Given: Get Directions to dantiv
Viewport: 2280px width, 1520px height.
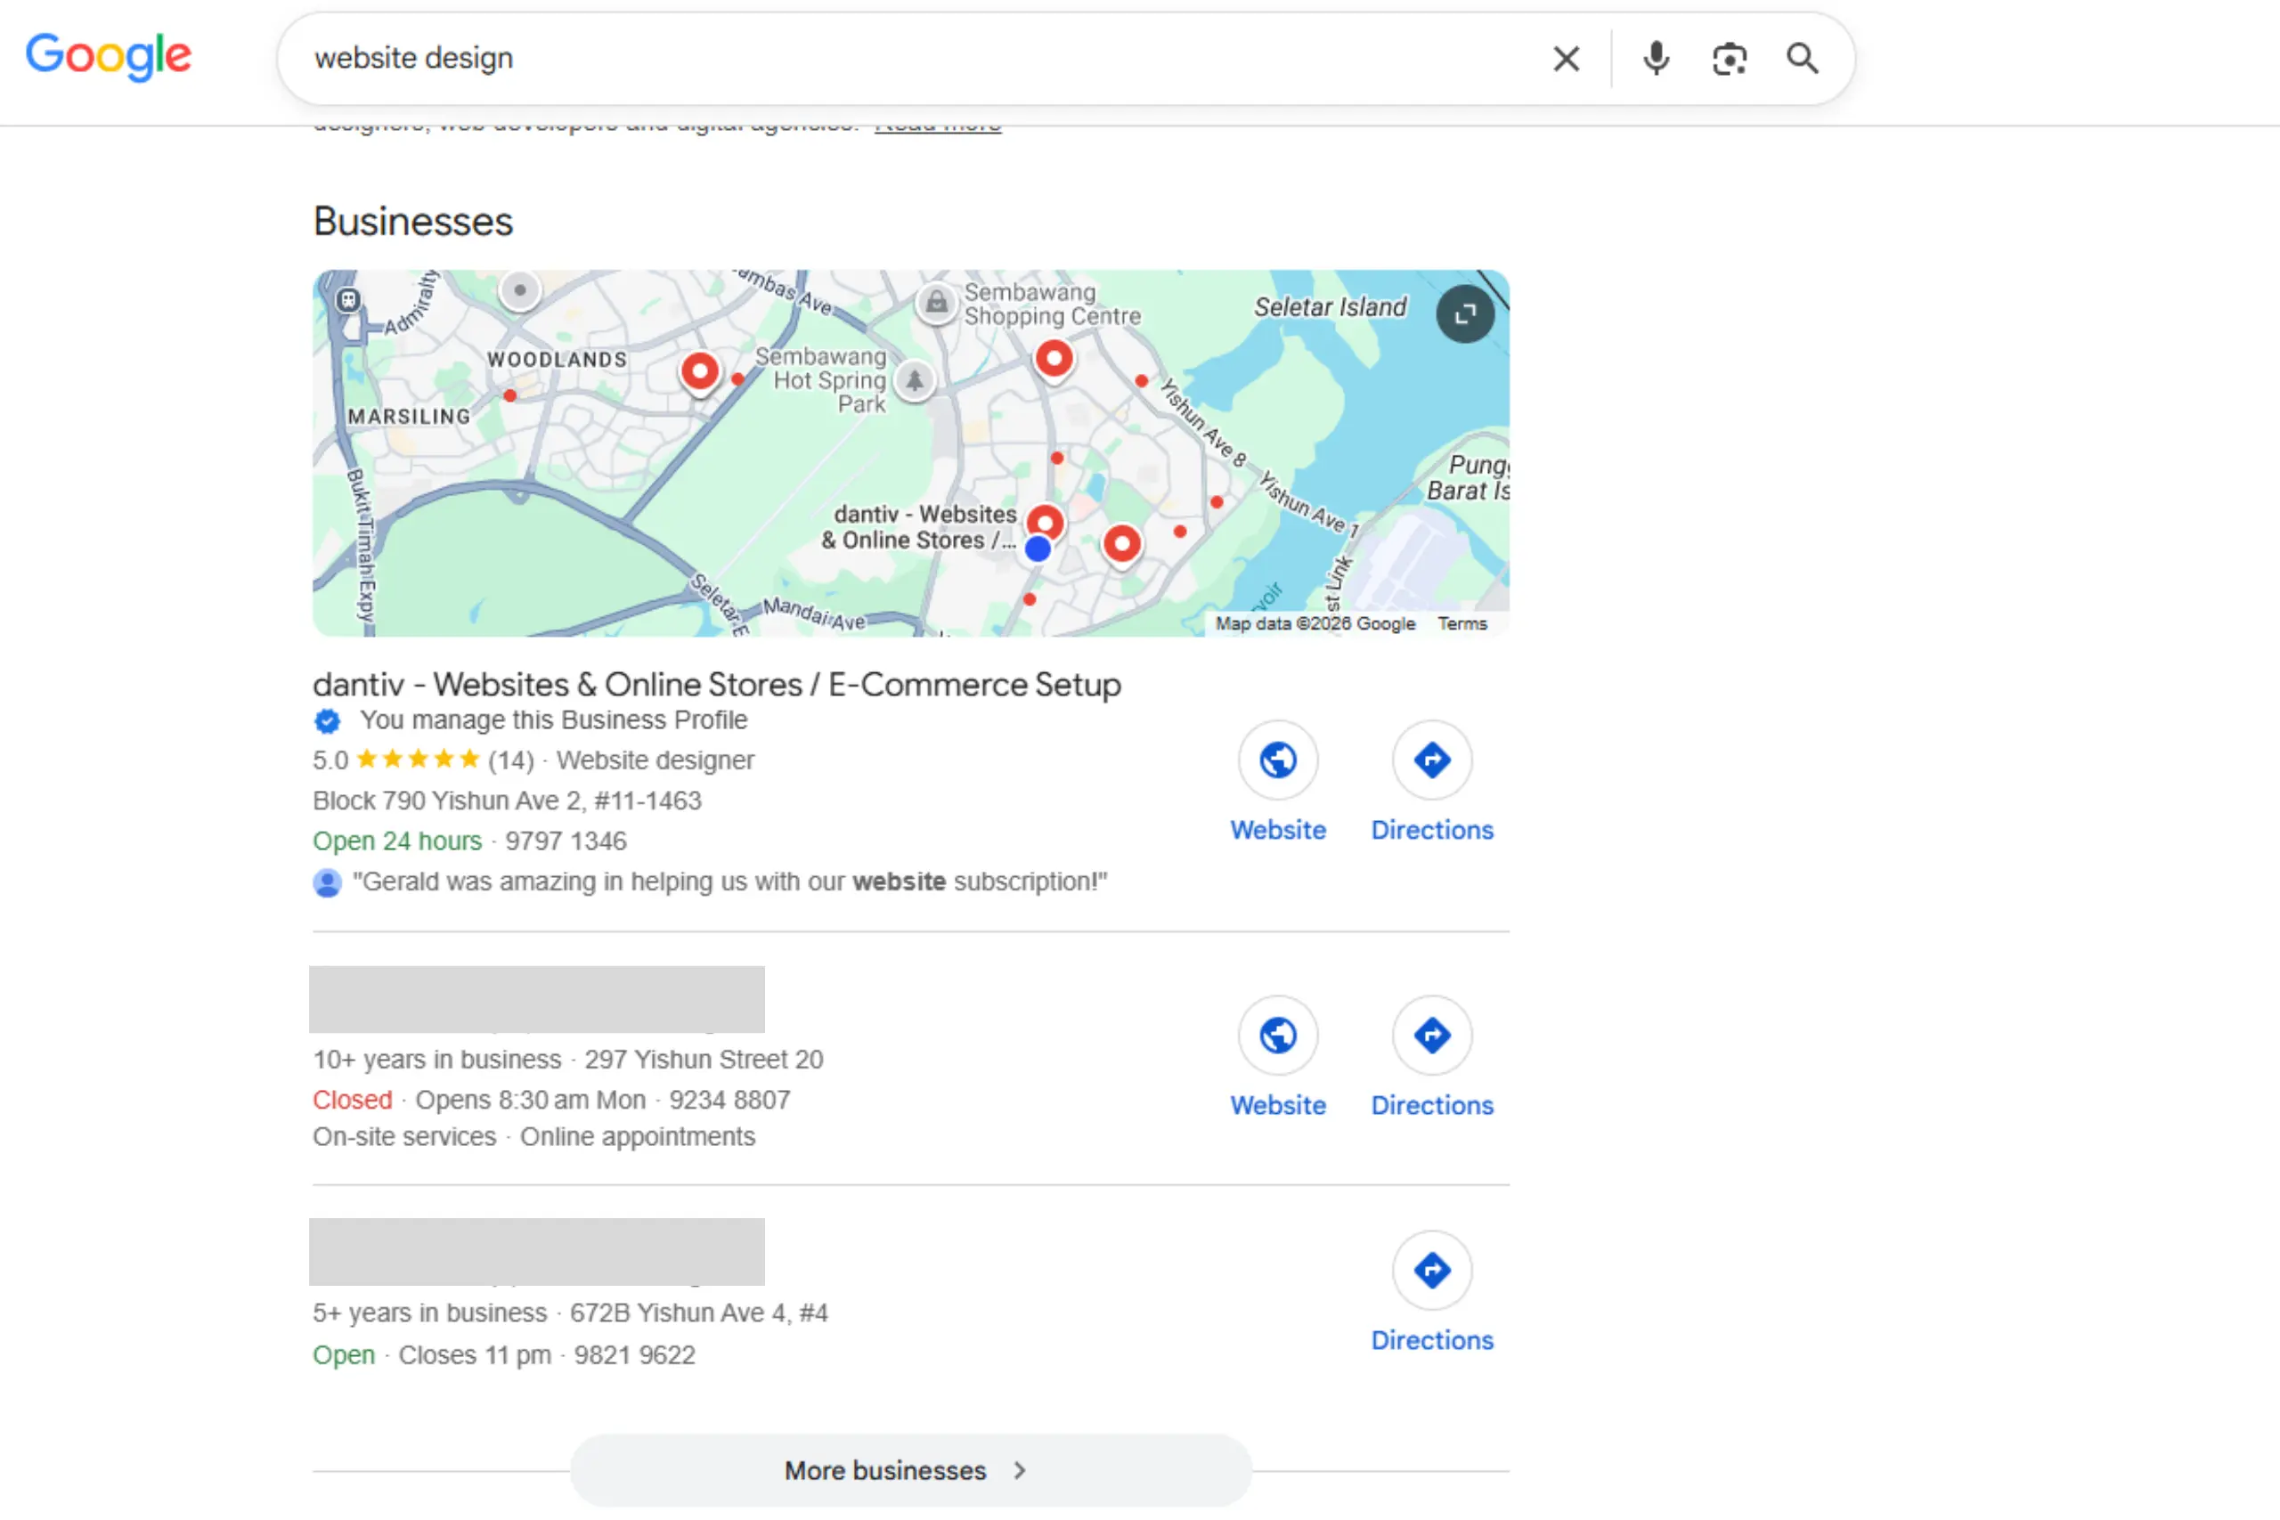Looking at the screenshot, I should (x=1432, y=760).
